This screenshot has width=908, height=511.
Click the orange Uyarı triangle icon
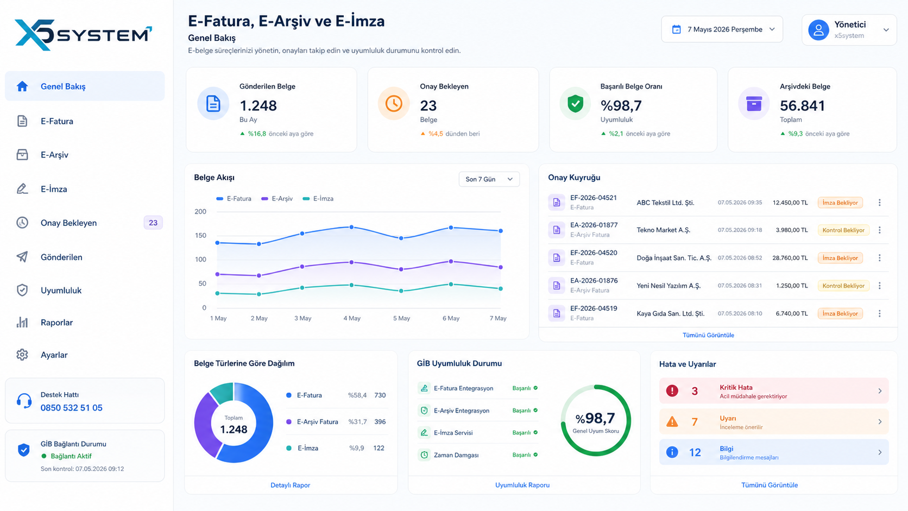(x=672, y=422)
